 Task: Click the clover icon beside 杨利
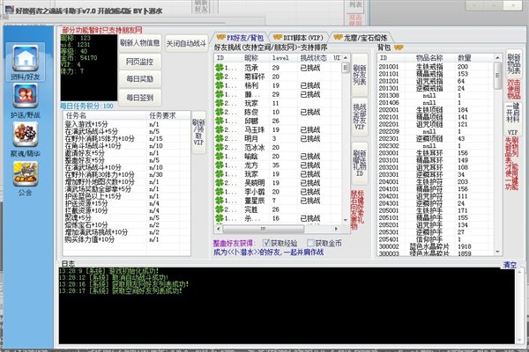click(220, 85)
